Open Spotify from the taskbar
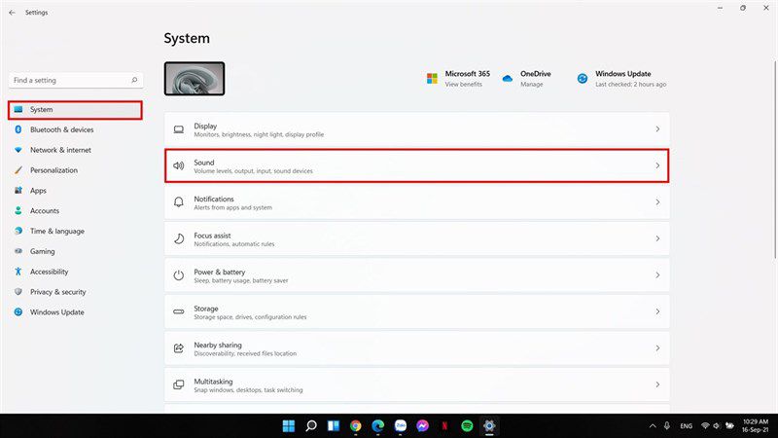This screenshot has width=778, height=438. [467, 425]
